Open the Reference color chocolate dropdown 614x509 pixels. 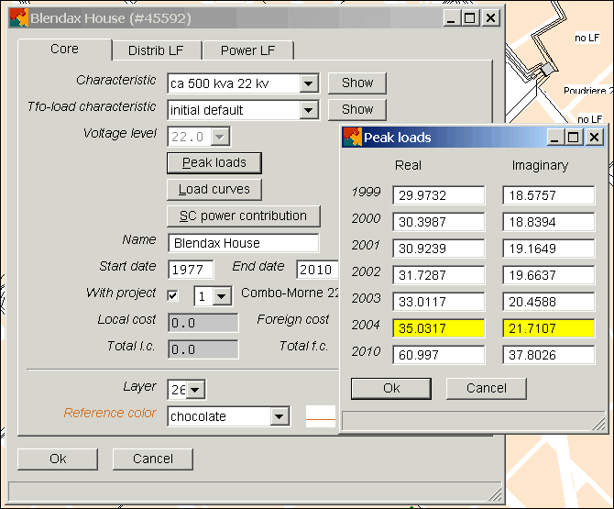[280, 416]
